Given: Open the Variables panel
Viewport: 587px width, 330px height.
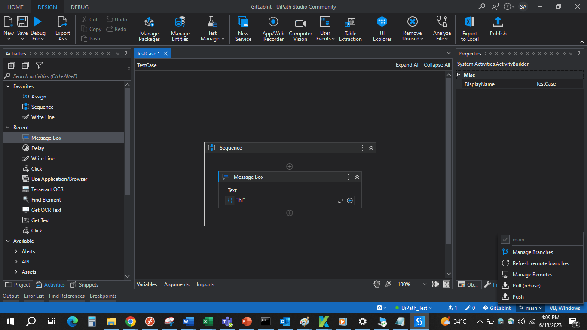Looking at the screenshot, I should [147, 284].
